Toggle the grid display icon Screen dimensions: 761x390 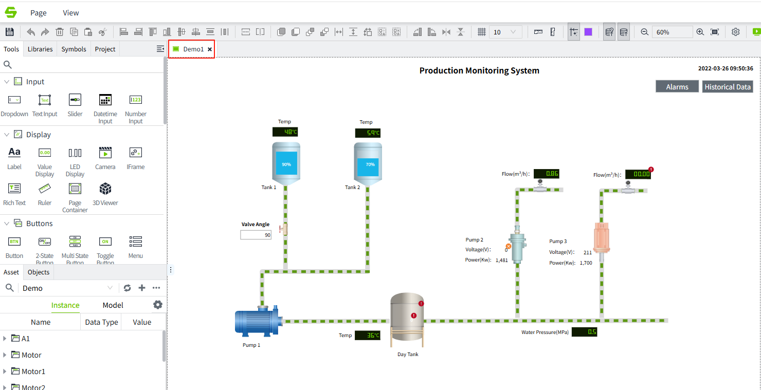pos(482,32)
